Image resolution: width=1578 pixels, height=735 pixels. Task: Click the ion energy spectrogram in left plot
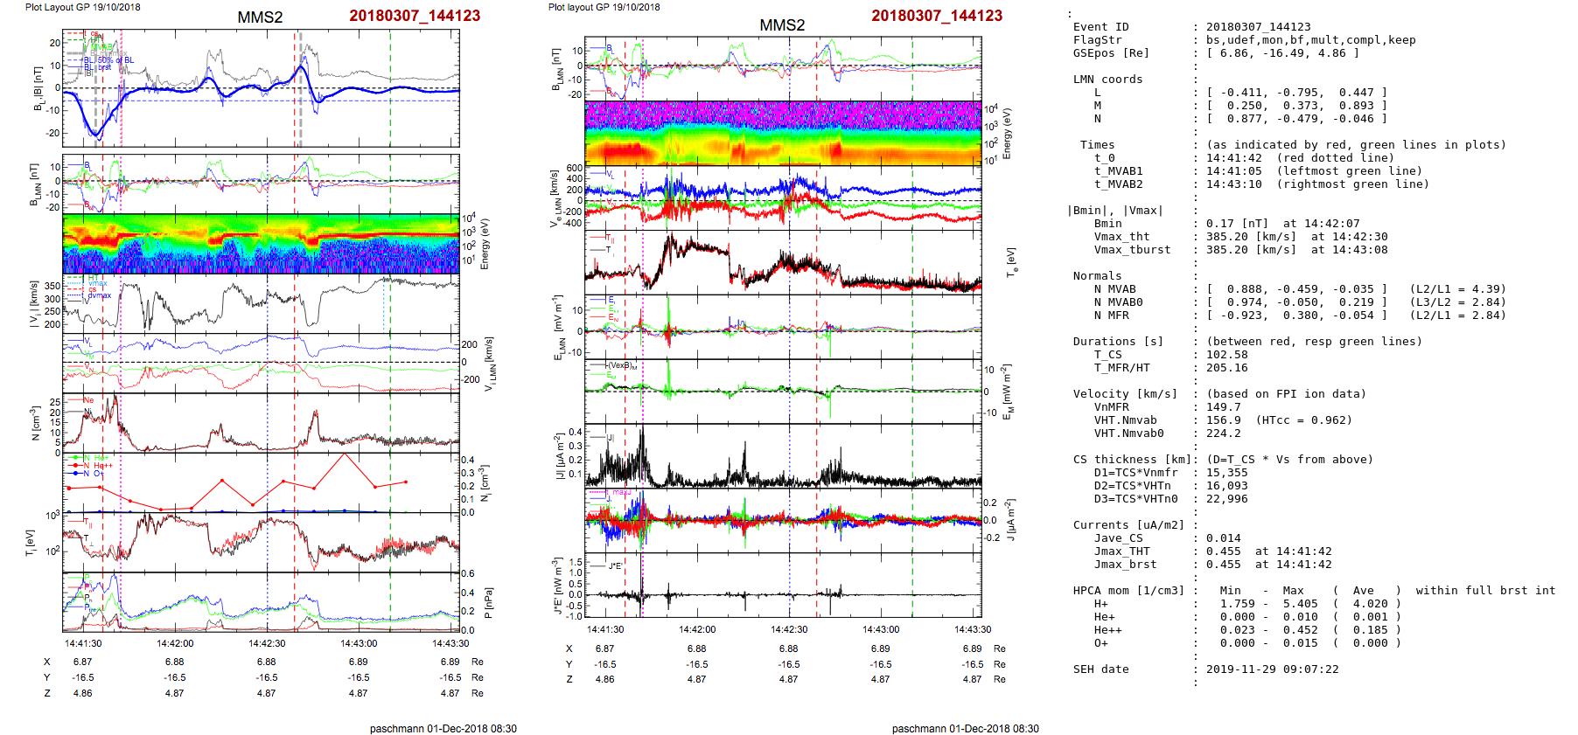coord(261,244)
